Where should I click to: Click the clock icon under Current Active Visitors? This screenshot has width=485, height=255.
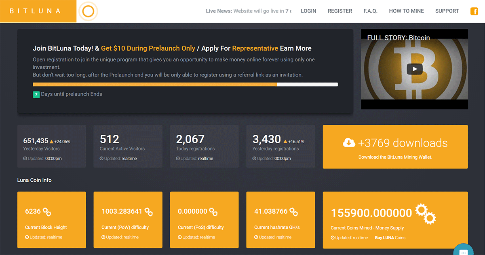[102, 159]
